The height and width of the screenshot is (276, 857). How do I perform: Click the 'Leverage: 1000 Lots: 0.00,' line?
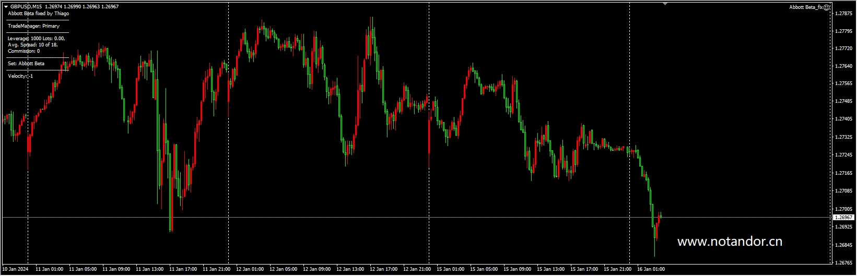[x=36, y=39]
